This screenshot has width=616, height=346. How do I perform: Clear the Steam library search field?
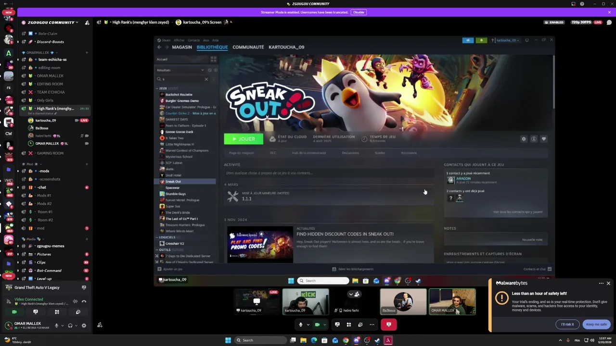point(206,79)
